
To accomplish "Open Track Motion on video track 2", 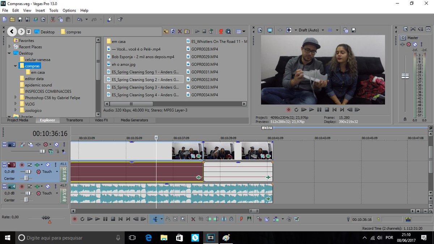I will (30, 145).
